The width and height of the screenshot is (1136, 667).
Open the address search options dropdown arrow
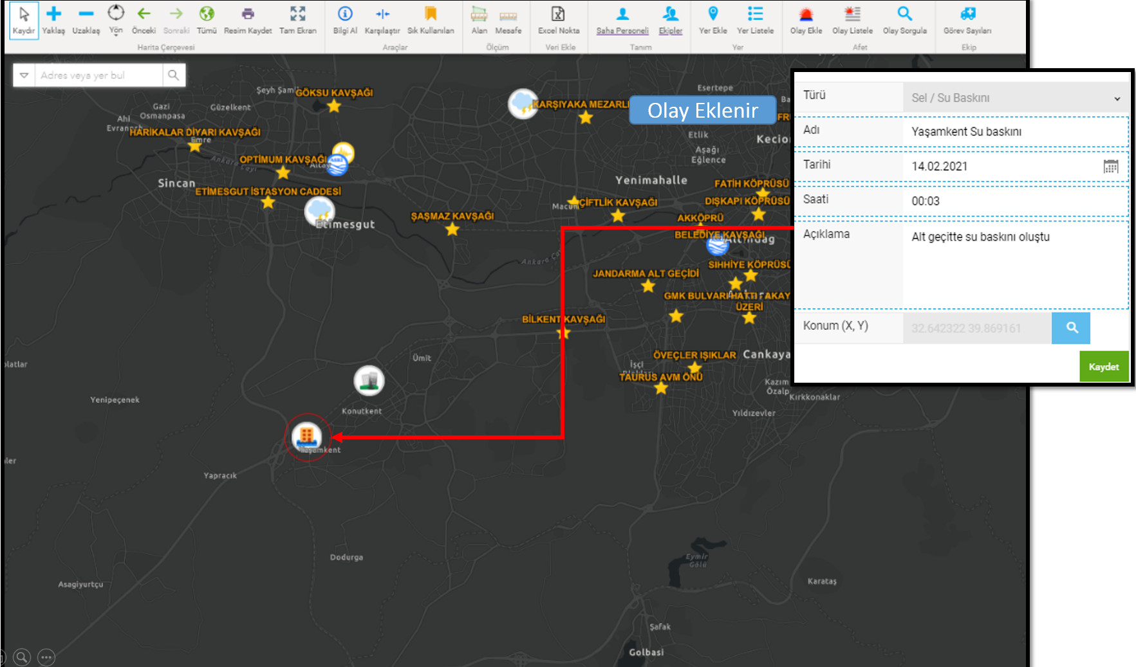[x=24, y=75]
